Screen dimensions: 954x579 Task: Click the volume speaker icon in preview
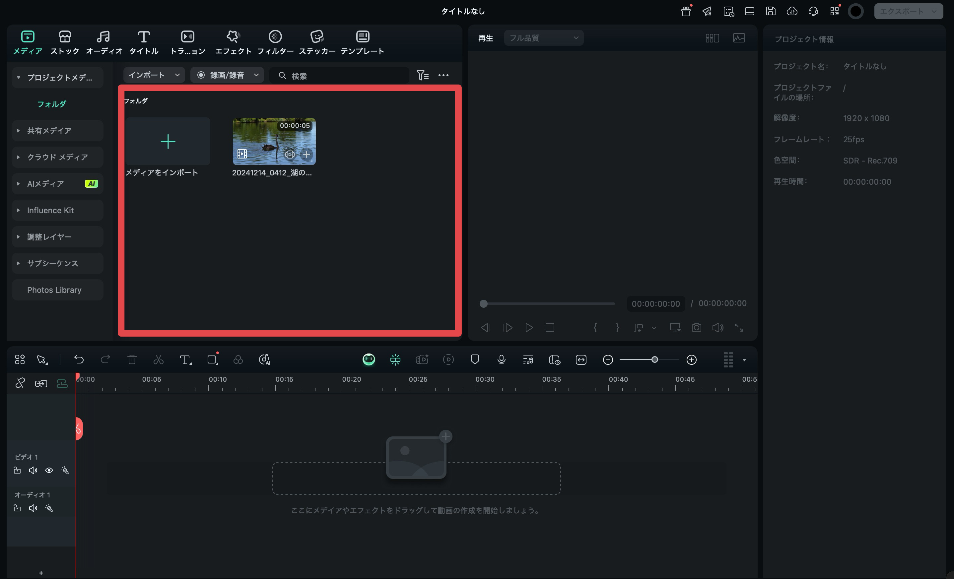[717, 328]
